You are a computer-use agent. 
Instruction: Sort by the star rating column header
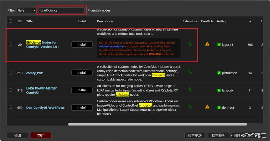[250, 21]
